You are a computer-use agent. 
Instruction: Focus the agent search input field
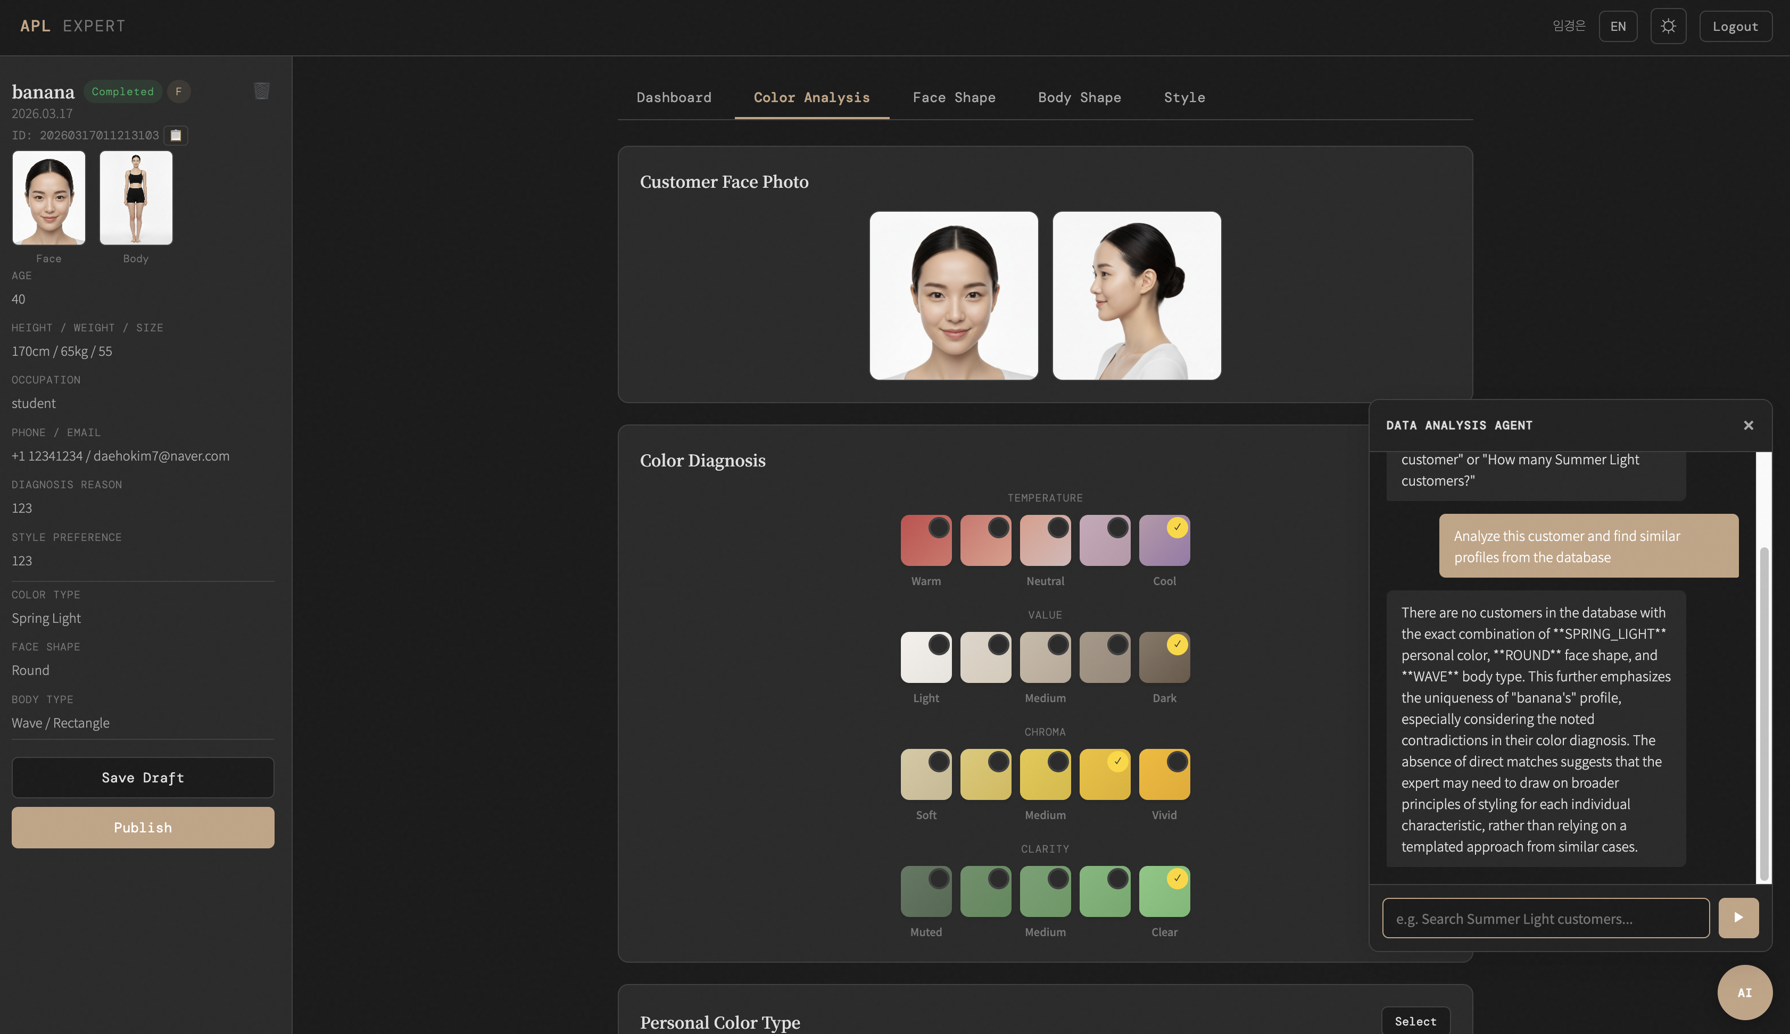(x=1545, y=918)
